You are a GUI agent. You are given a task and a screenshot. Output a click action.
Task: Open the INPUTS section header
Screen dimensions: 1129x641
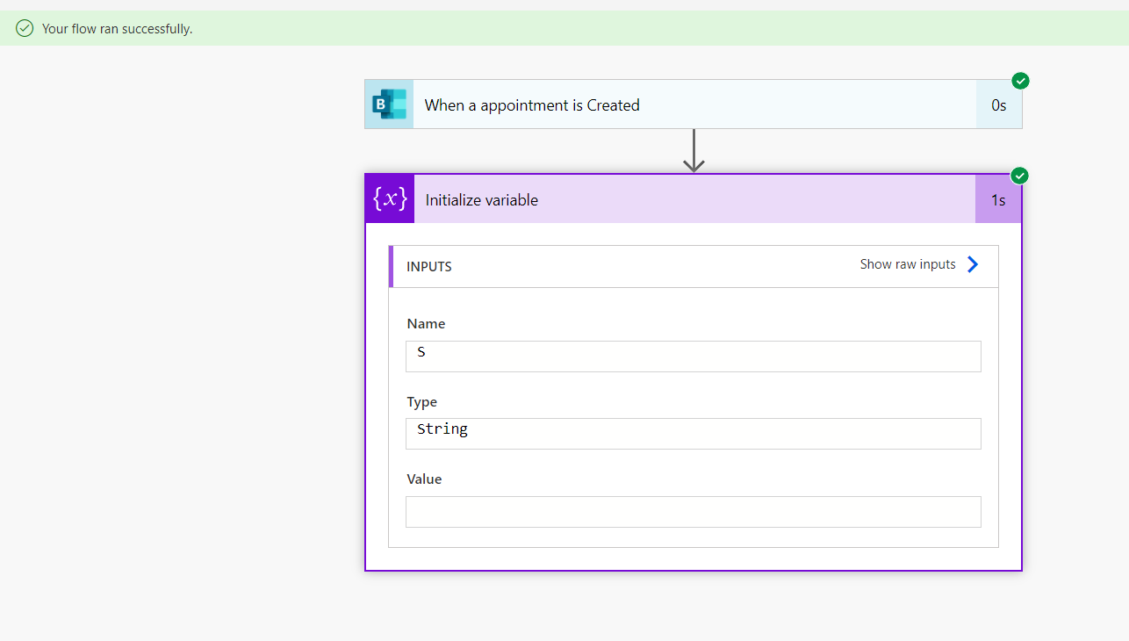(429, 266)
